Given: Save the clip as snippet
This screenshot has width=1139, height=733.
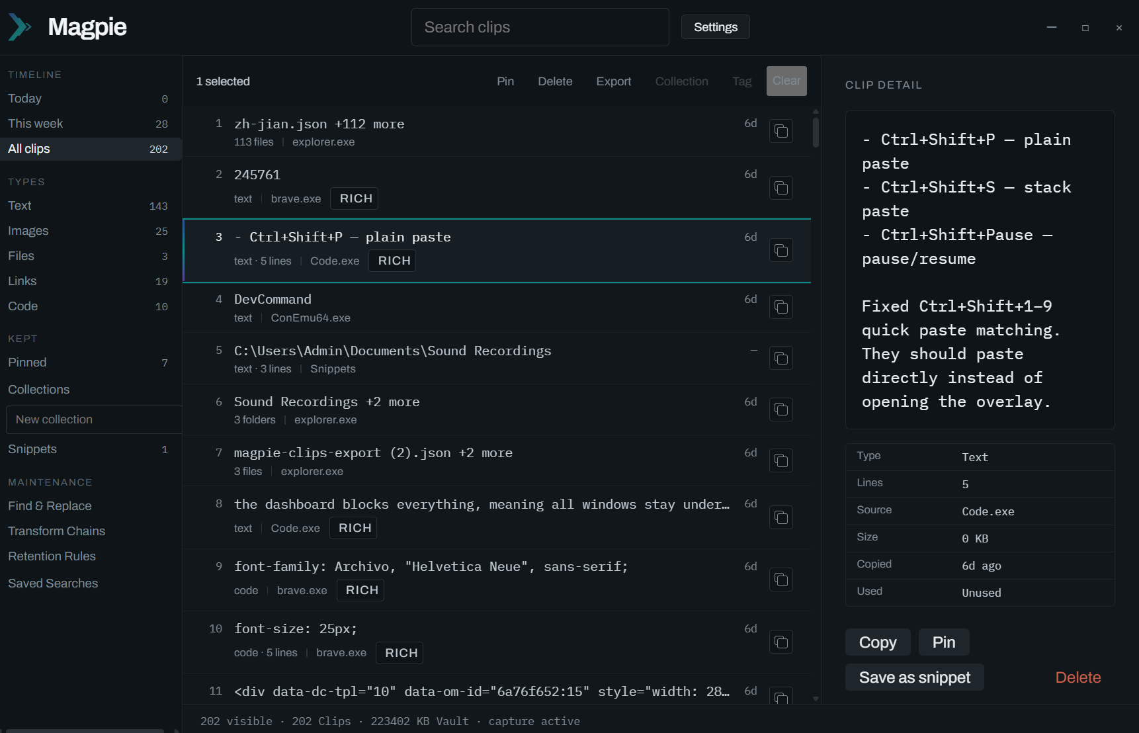Looking at the screenshot, I should tap(915, 677).
